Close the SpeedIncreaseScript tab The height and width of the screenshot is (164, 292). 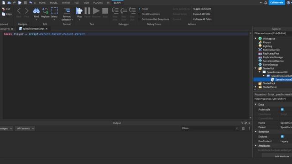tap(47, 29)
